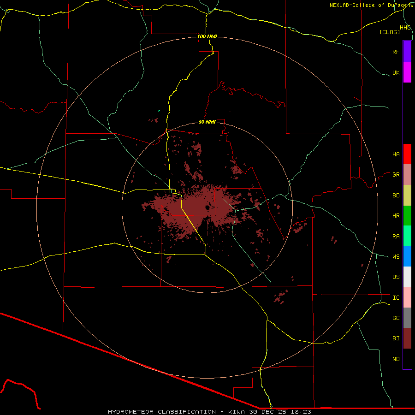Click the HR green legend swatch

[407, 216]
